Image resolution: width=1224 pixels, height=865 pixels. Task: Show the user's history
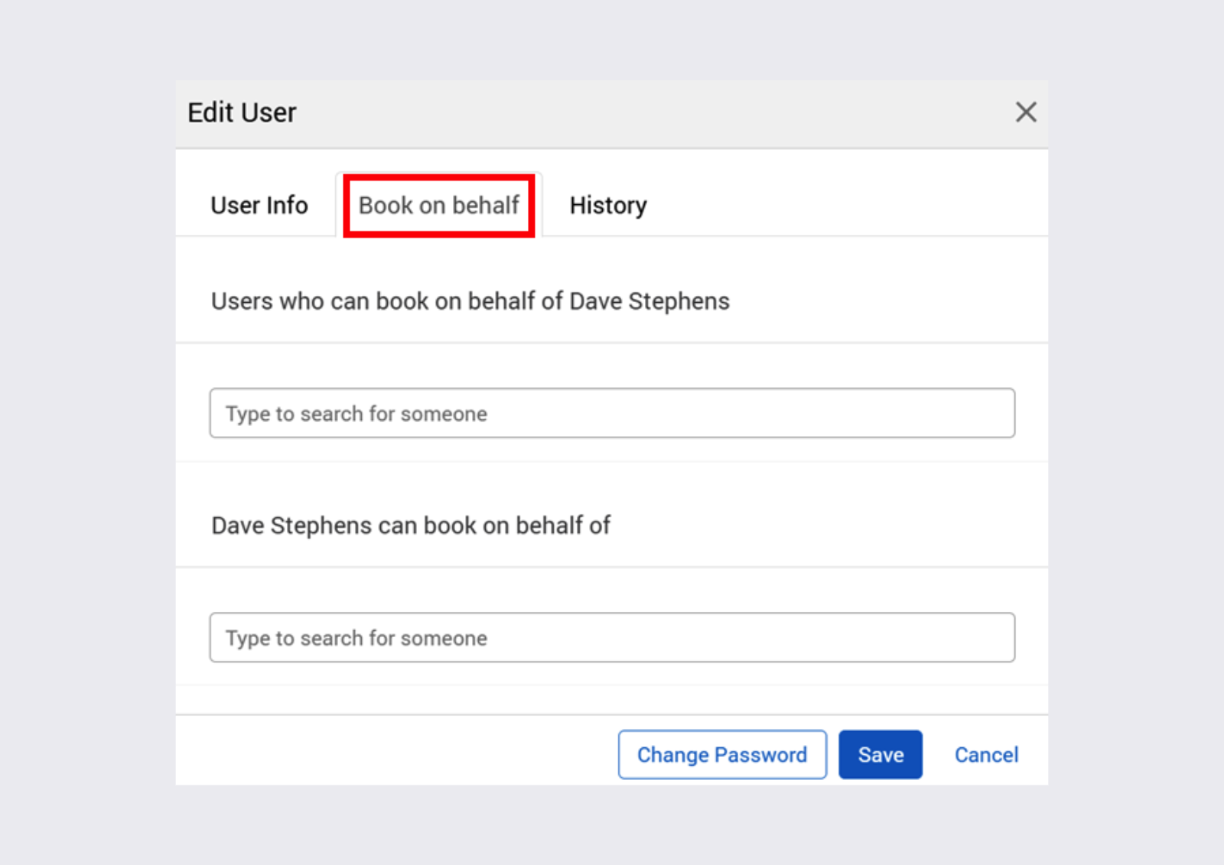click(608, 205)
